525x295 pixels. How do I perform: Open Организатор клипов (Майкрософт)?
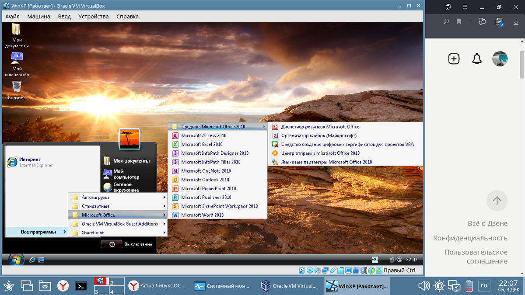(x=345, y=135)
